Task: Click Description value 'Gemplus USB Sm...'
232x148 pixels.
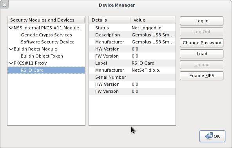Action: click(152, 35)
